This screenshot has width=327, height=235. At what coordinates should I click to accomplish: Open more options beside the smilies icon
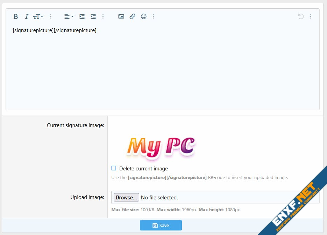[x=153, y=16]
